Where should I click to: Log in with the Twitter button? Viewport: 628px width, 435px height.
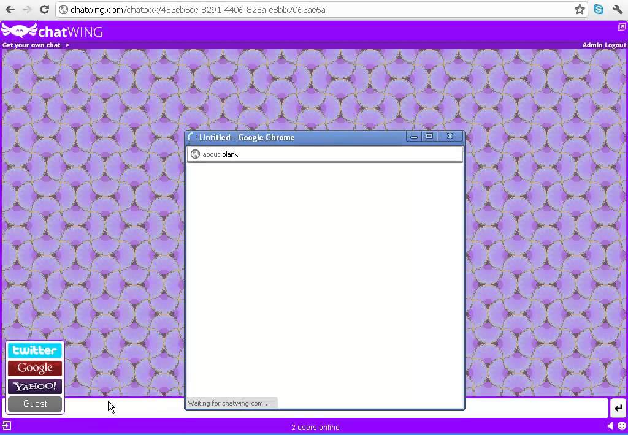(35, 350)
